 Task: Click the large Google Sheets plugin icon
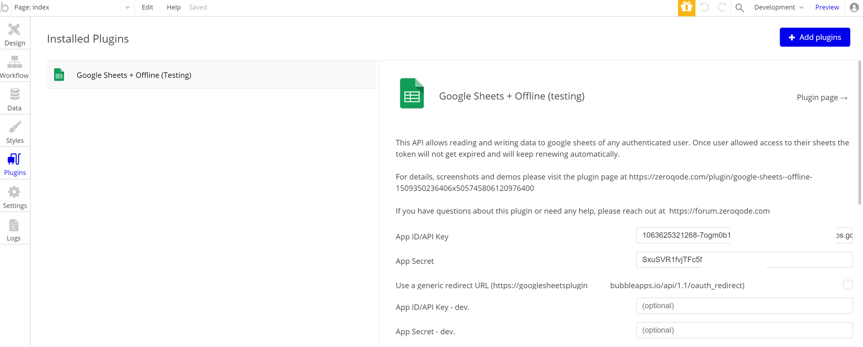[412, 93]
